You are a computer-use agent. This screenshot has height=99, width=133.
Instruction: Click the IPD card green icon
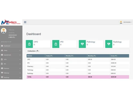click(56, 44)
